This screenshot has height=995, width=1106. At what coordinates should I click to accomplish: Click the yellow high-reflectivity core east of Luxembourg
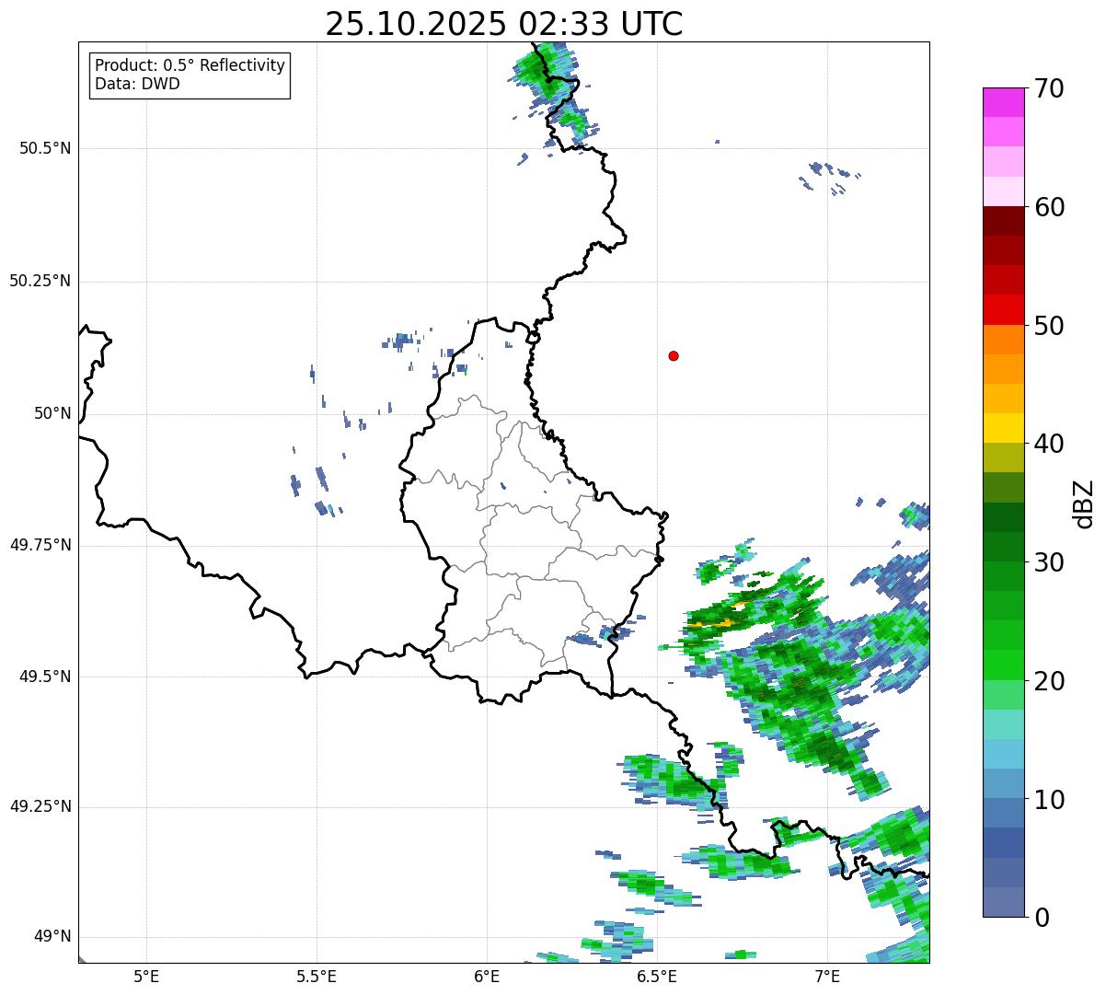[x=714, y=624]
